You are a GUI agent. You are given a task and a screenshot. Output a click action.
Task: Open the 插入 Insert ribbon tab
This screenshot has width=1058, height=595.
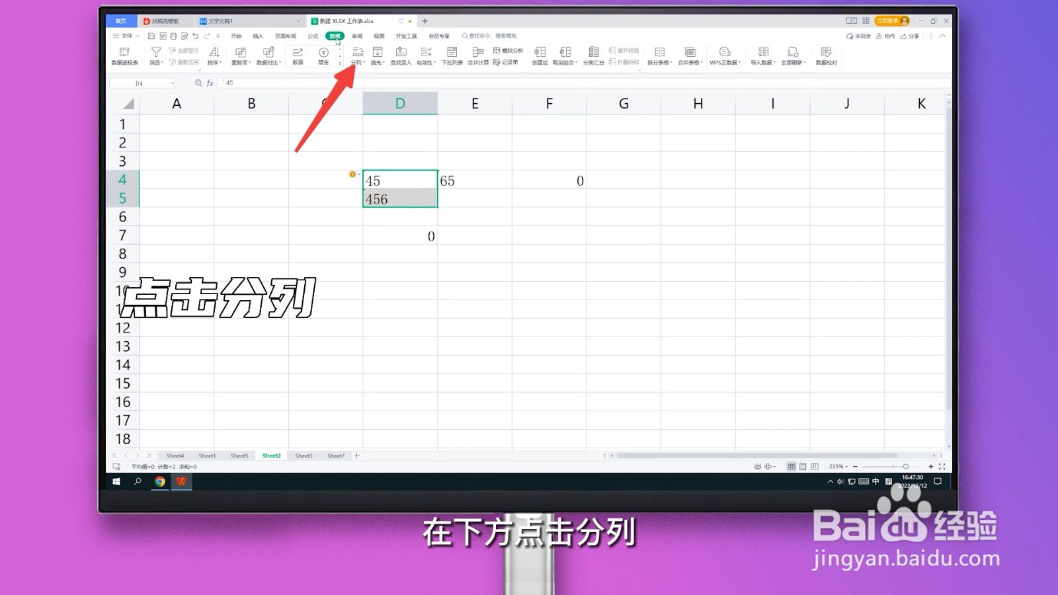pos(258,36)
